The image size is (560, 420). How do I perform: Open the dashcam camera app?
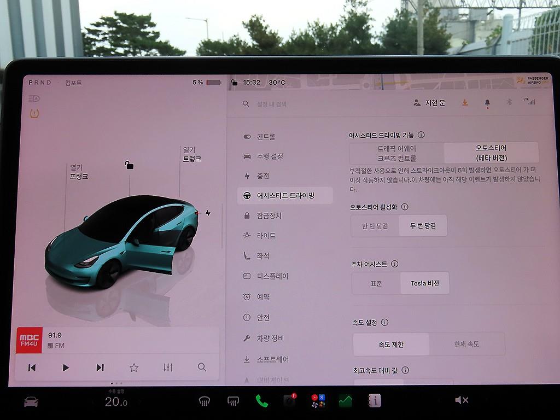[289, 400]
